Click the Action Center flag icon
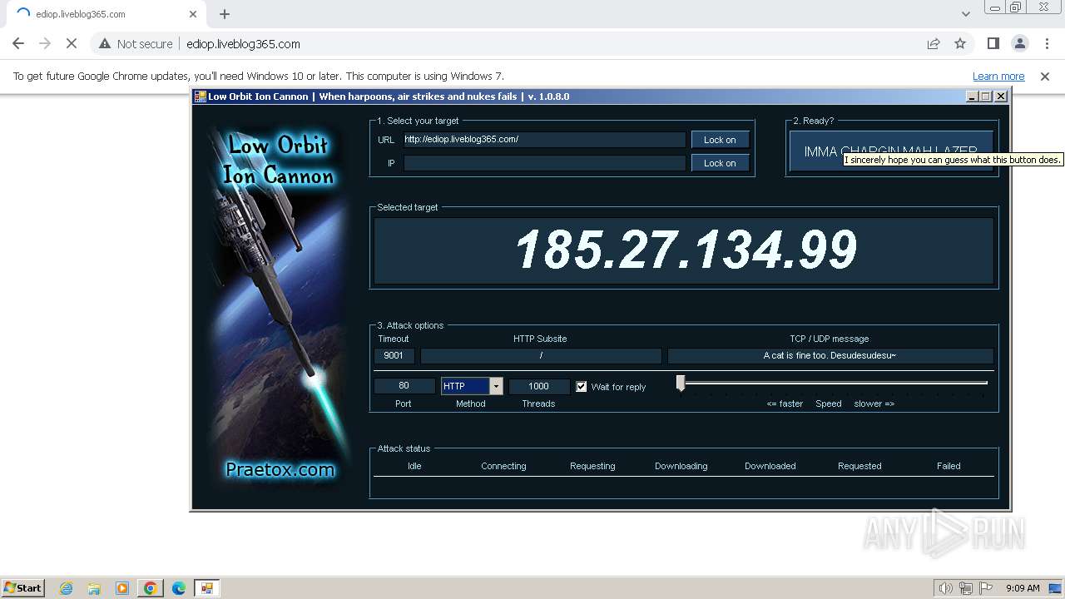The height and width of the screenshot is (599, 1065). (x=986, y=588)
